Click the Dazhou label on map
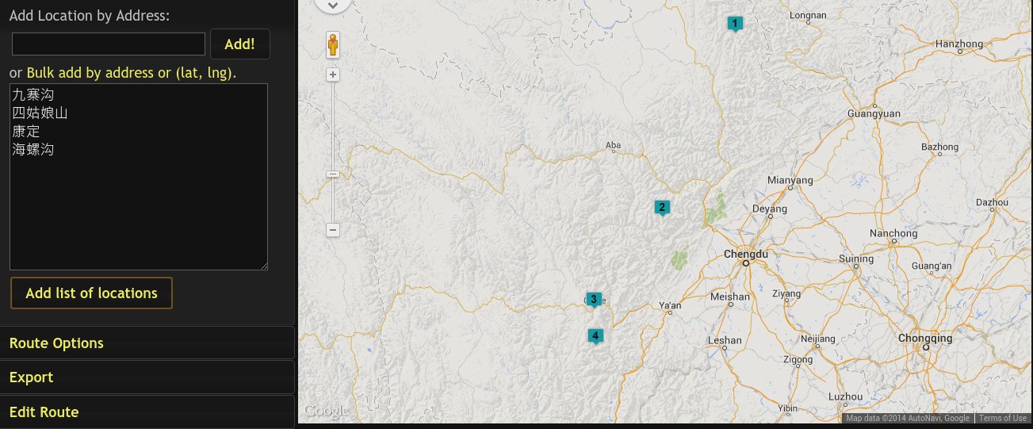1033x429 pixels. (x=992, y=203)
